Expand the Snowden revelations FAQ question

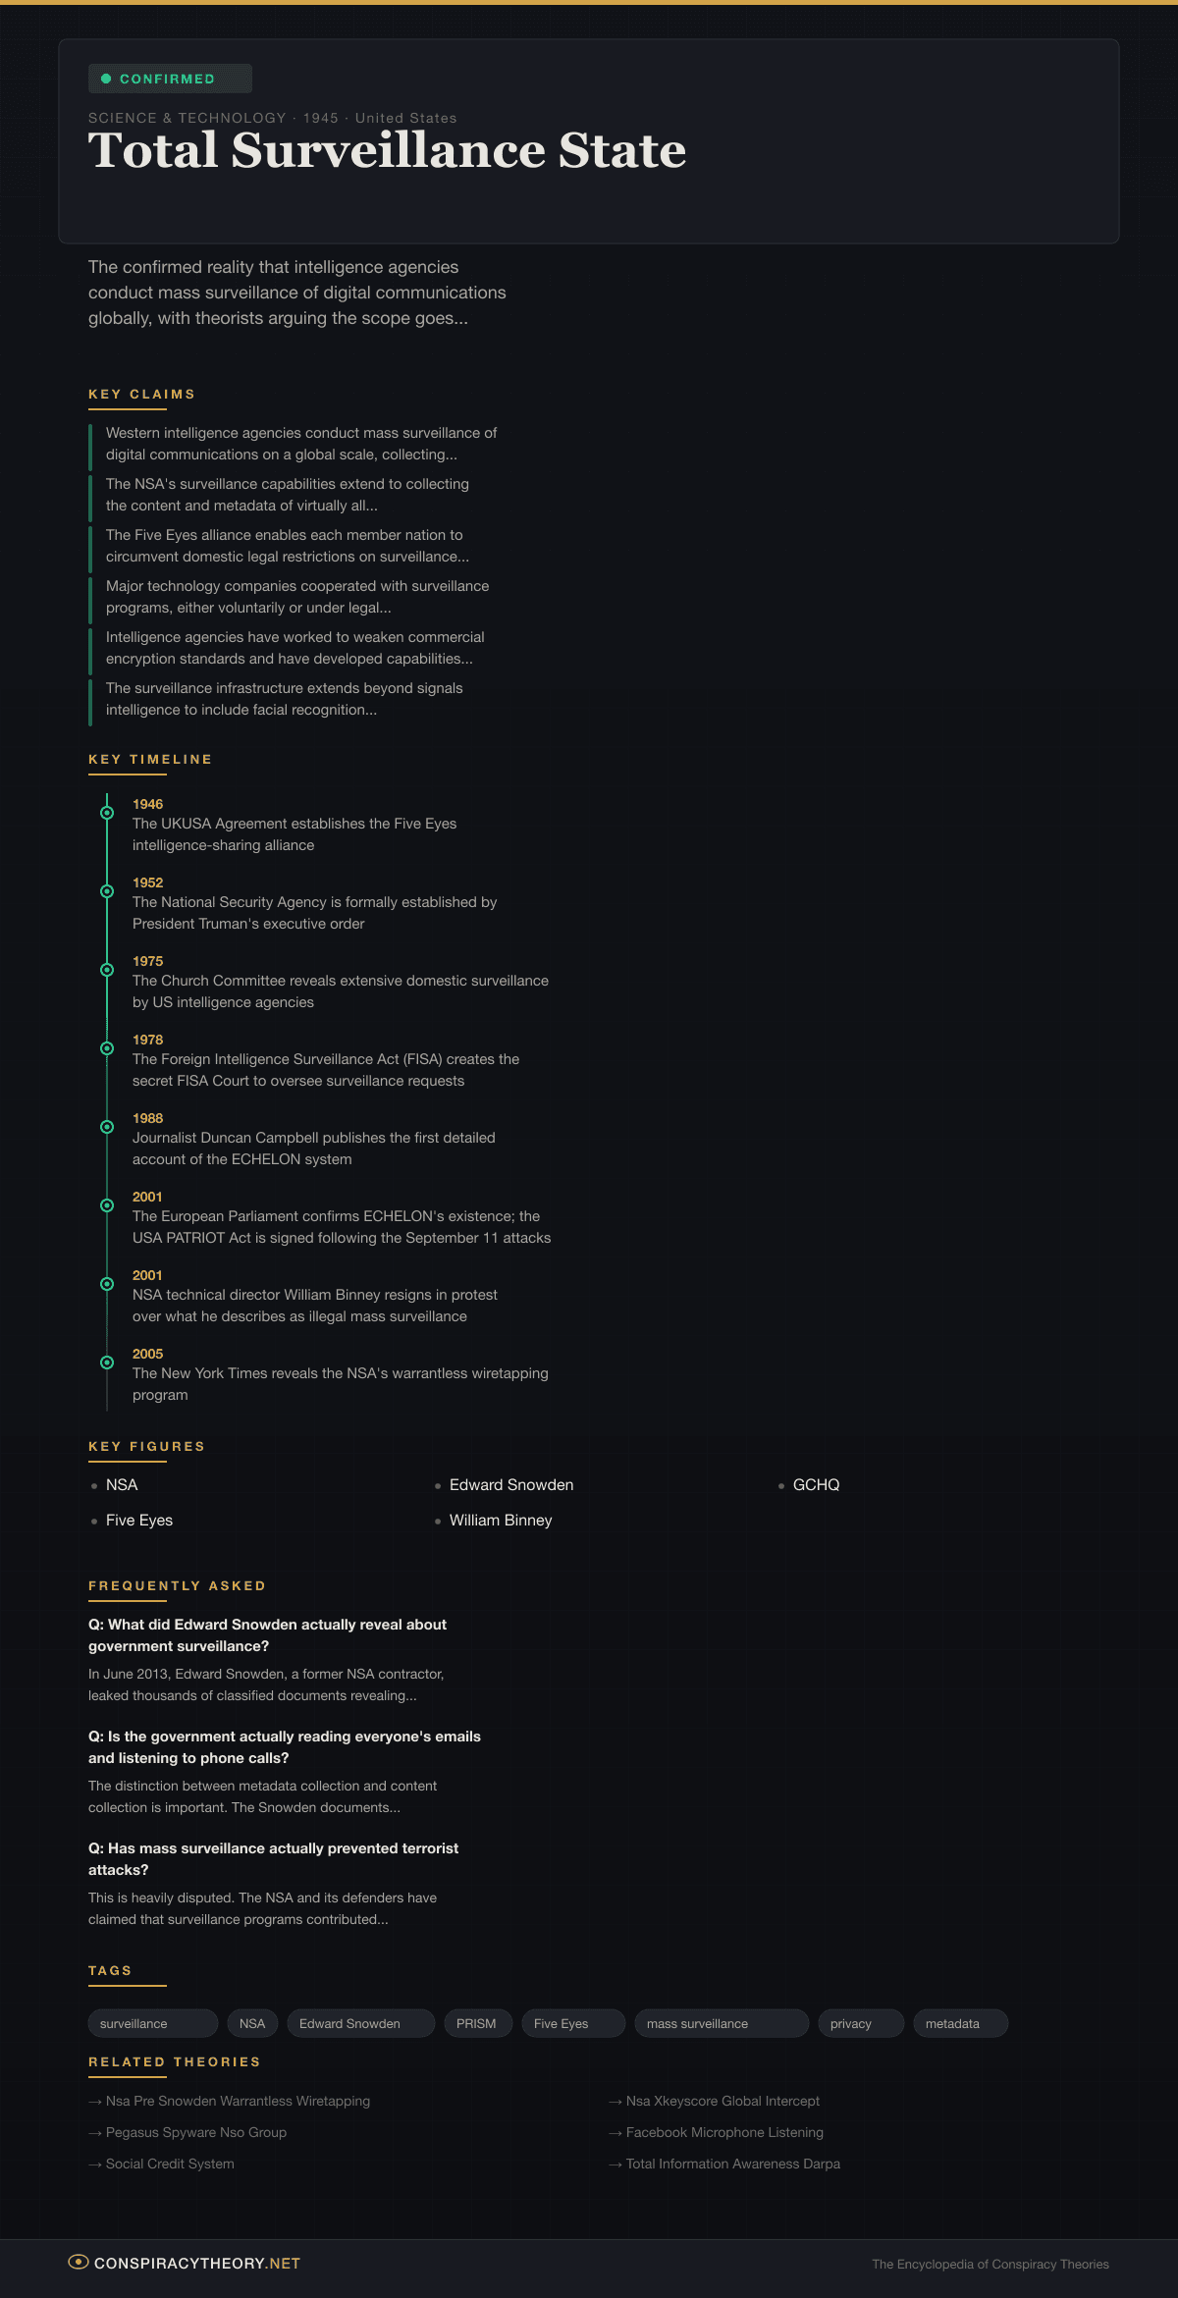point(267,1634)
